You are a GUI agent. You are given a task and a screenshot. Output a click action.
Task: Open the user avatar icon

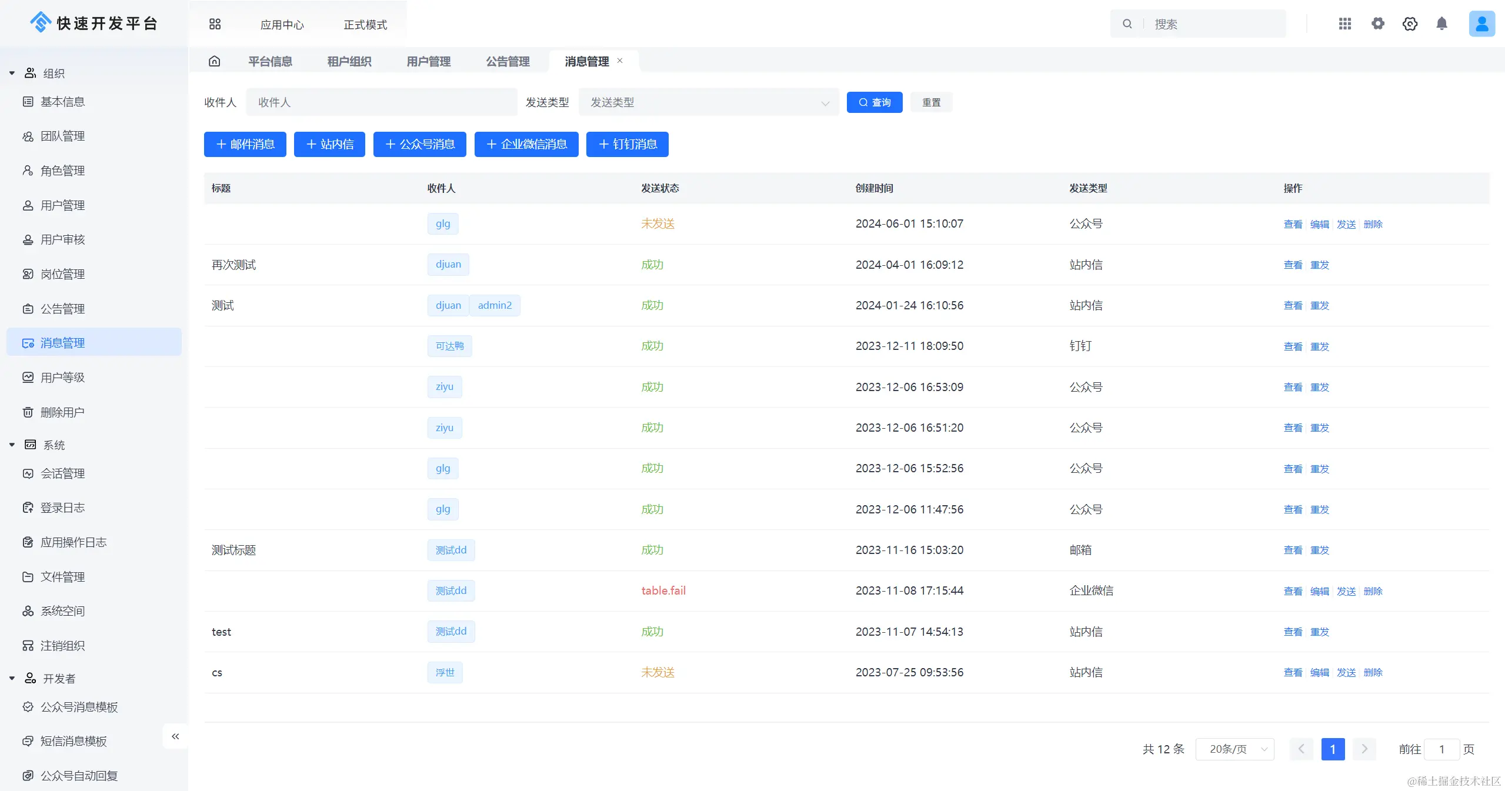tap(1481, 24)
